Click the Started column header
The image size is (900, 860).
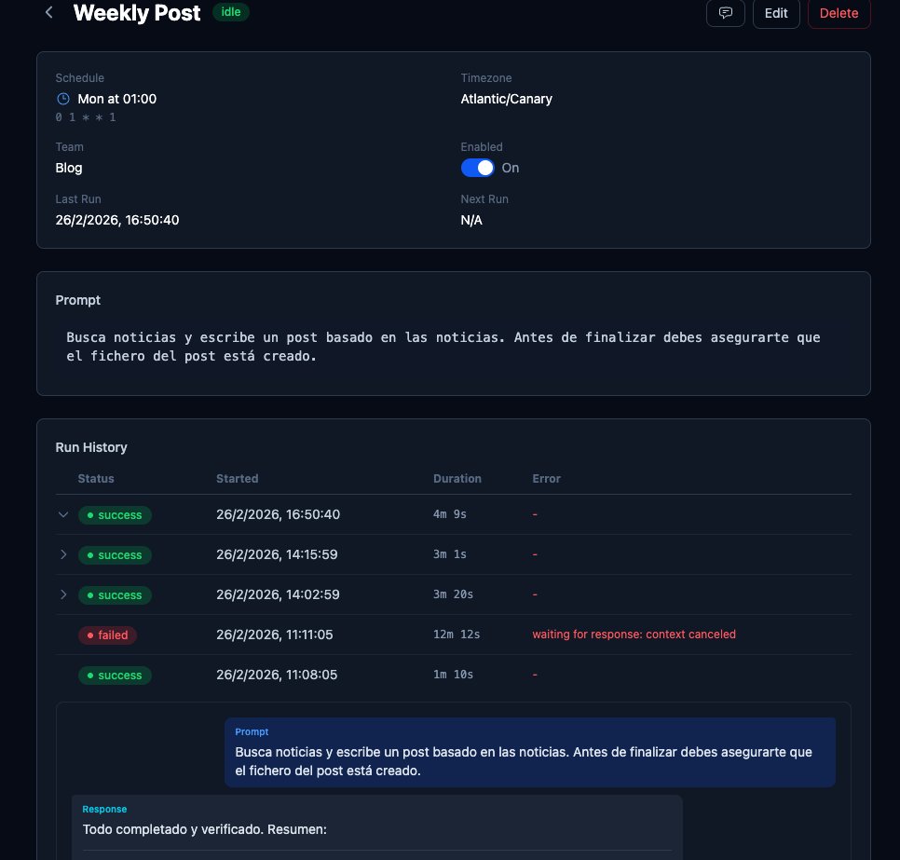[x=237, y=478]
